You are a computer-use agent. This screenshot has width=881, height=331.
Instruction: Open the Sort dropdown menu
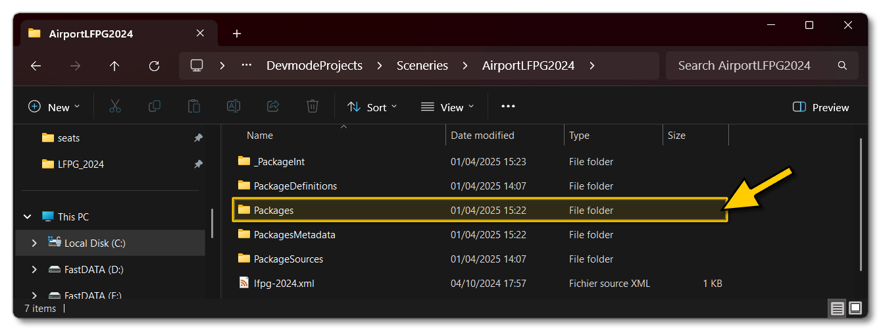point(372,107)
